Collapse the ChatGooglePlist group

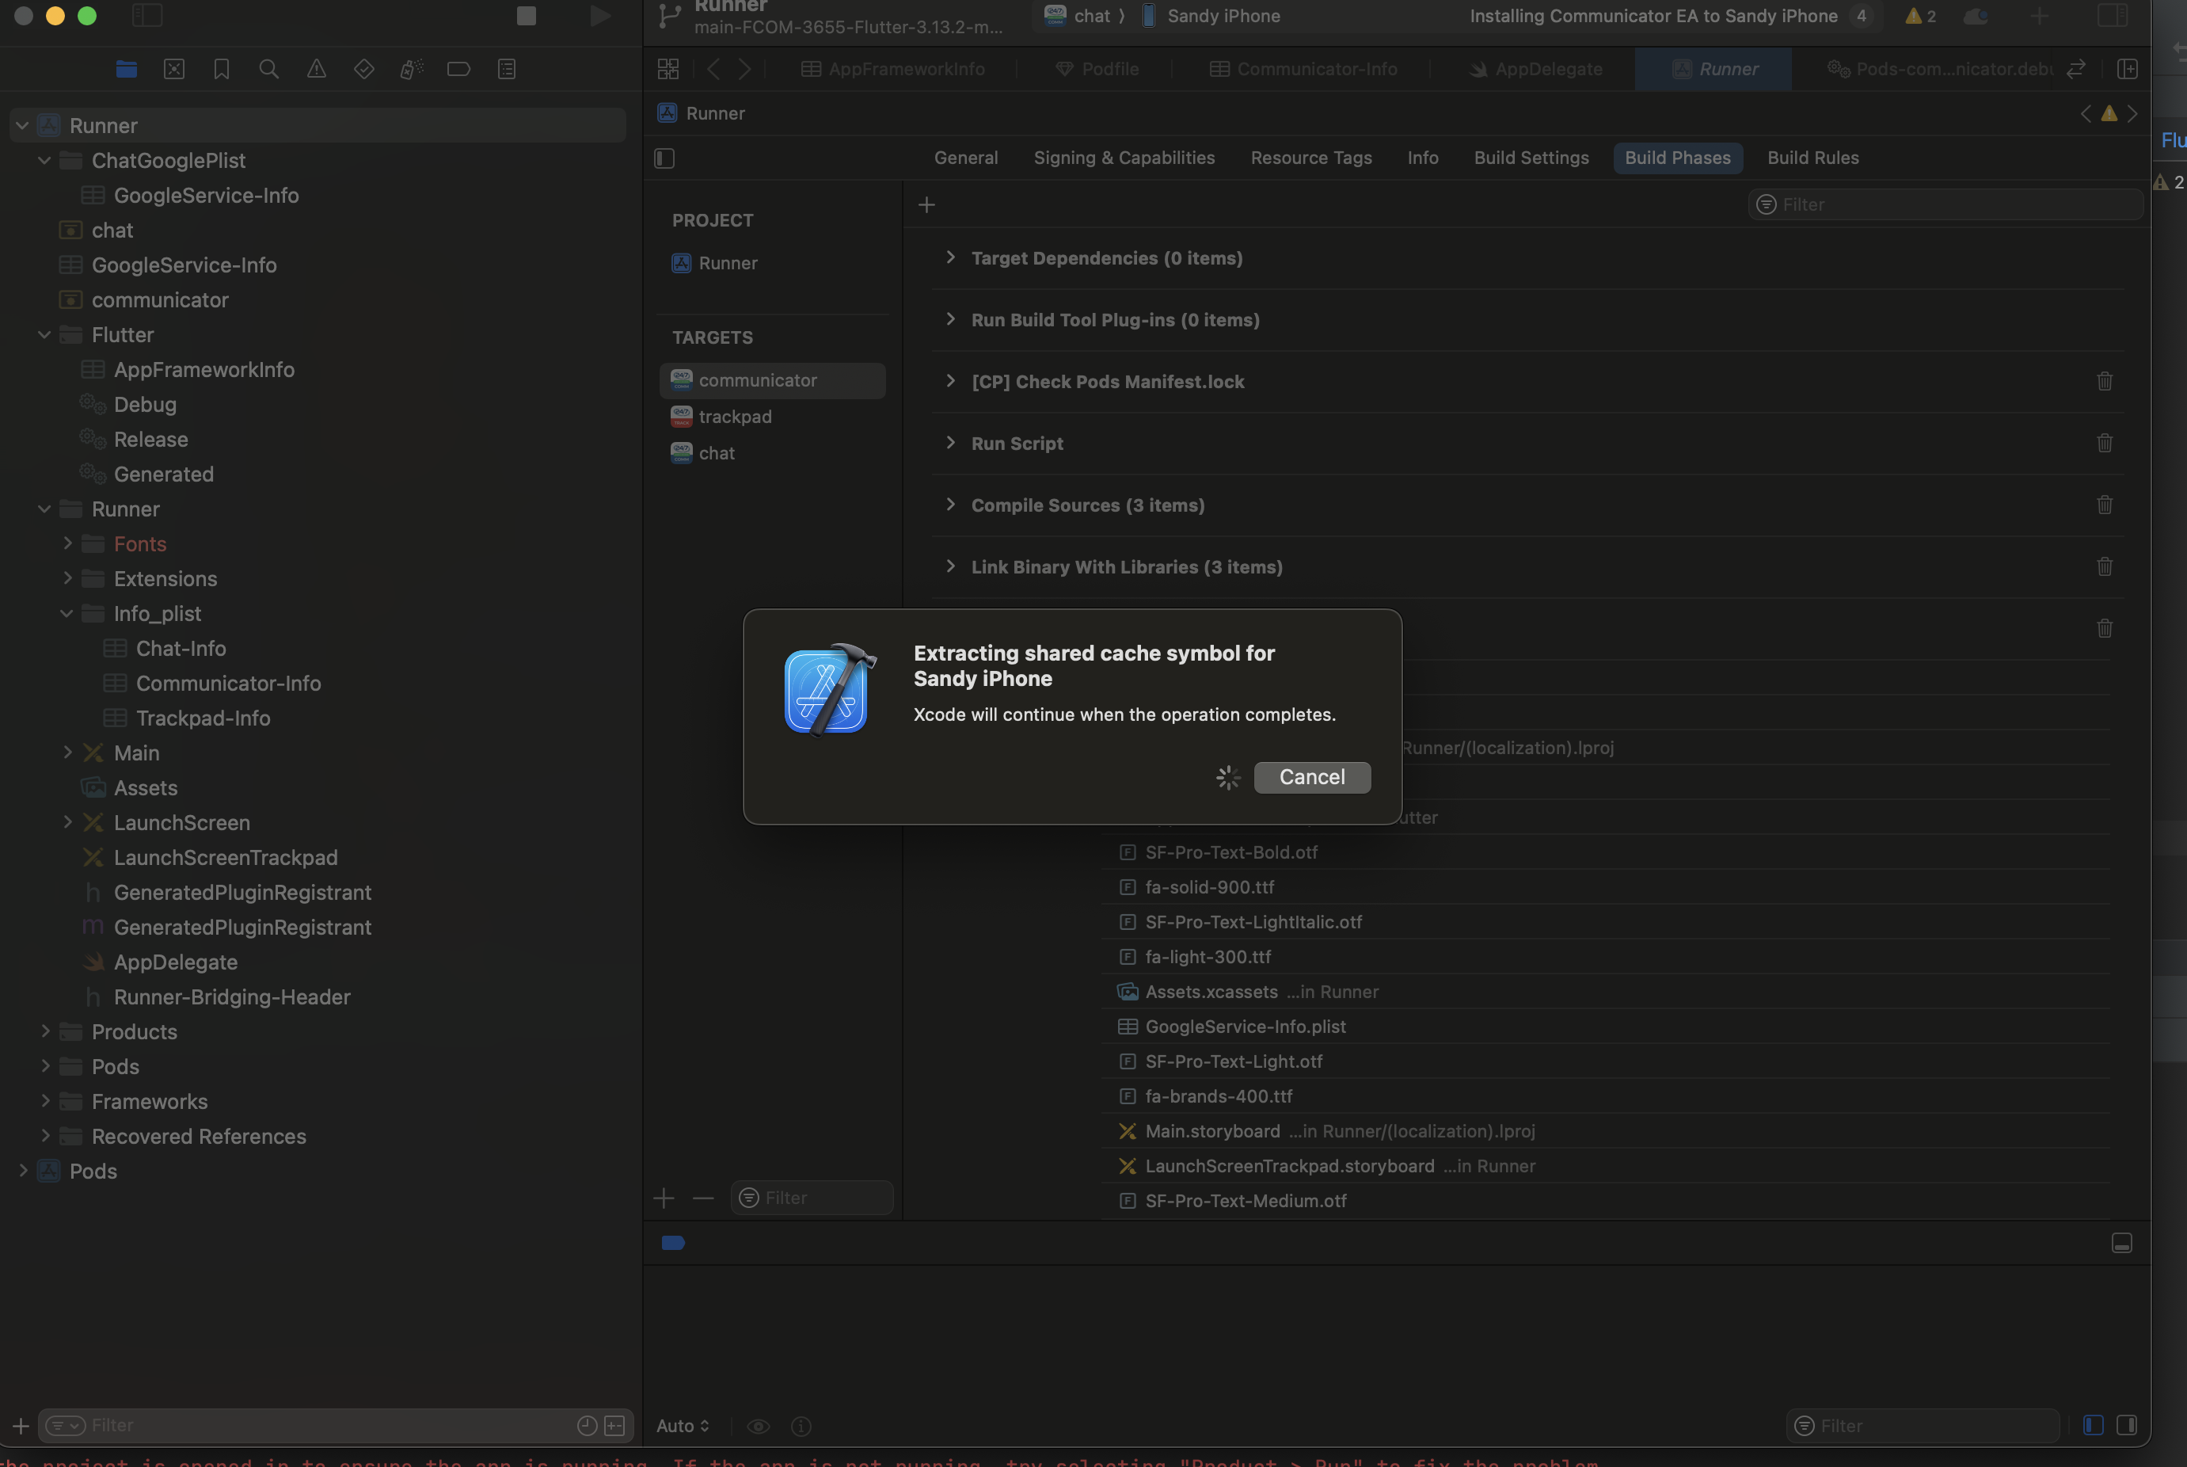[44, 160]
